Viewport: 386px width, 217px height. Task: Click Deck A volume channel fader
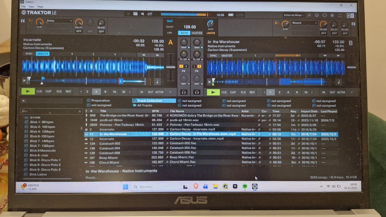tap(171, 67)
